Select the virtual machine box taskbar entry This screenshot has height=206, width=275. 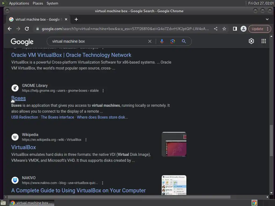point(32,203)
